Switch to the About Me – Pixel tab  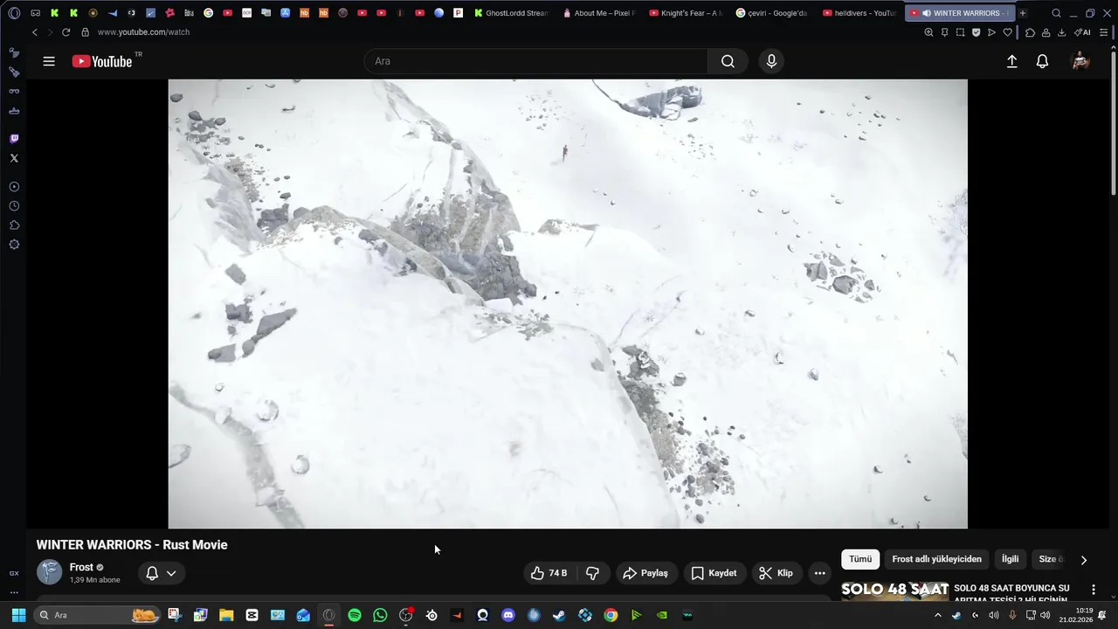tap(599, 13)
